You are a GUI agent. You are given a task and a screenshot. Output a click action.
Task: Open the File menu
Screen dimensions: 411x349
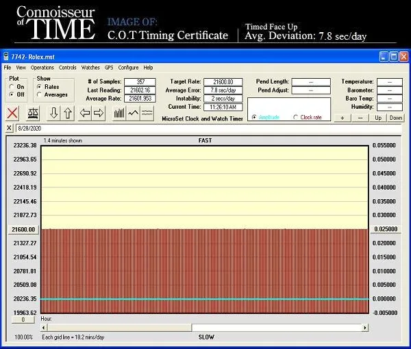(x=8, y=68)
